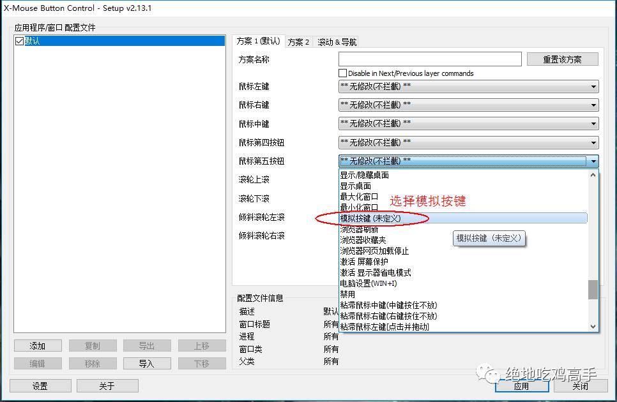Image resolution: width=617 pixels, height=402 pixels.
Task: Enable Disable in Next/Previous layer commands
Action: click(x=343, y=73)
